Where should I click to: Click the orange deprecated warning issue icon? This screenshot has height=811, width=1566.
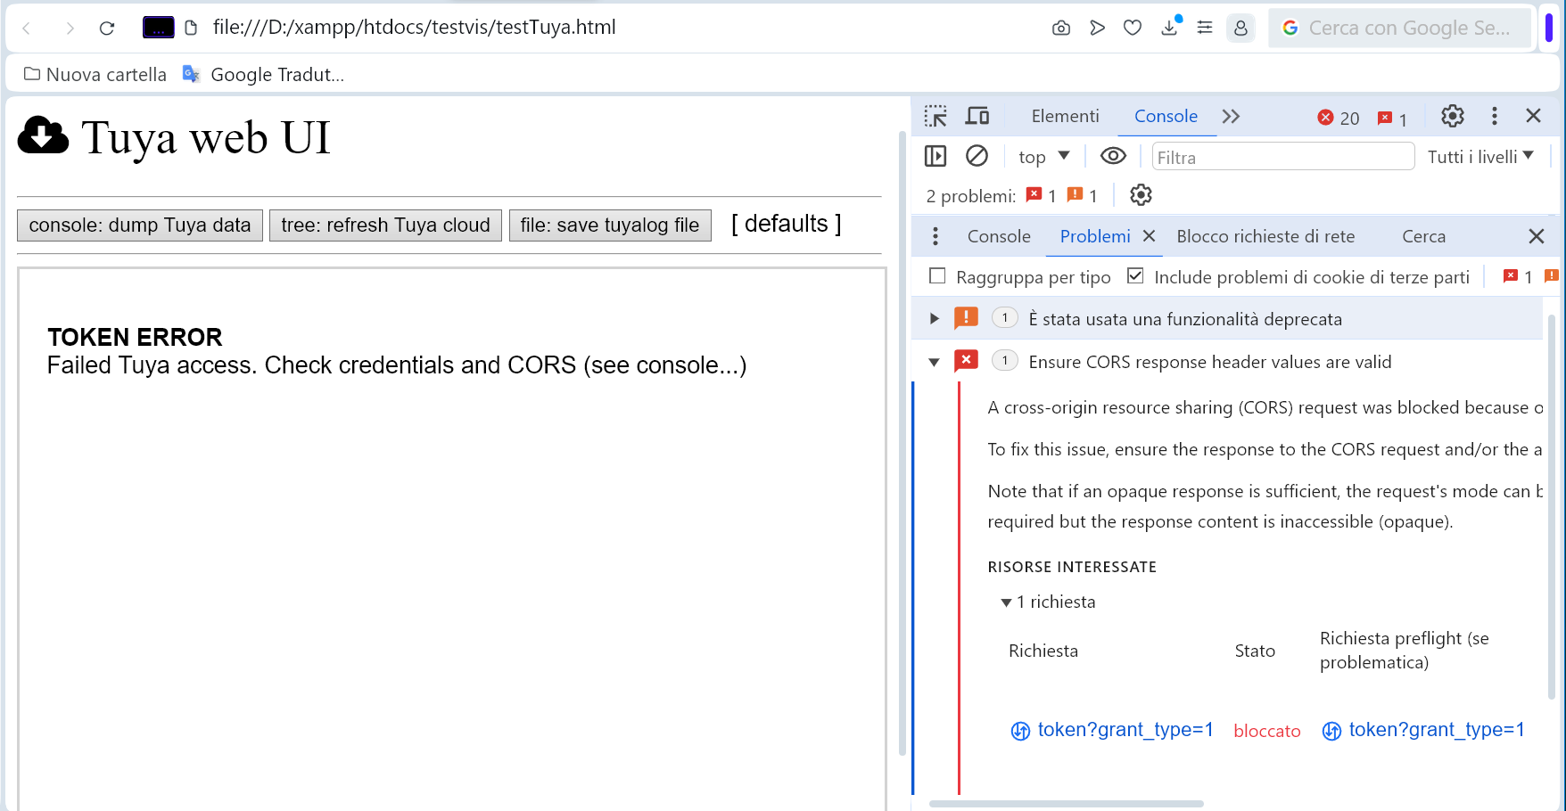click(966, 317)
